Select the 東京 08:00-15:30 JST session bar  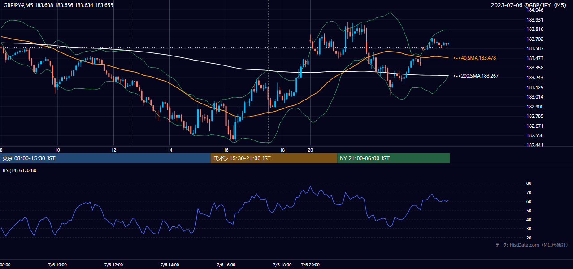pyautogui.click(x=105, y=158)
